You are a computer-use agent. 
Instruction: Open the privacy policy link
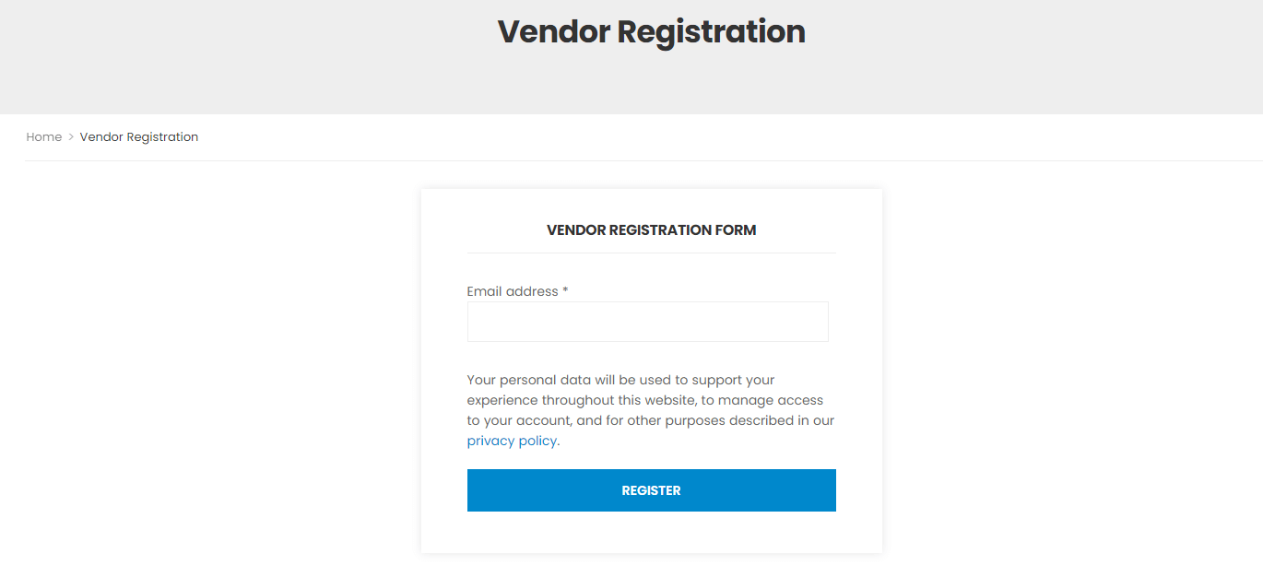(x=510, y=441)
